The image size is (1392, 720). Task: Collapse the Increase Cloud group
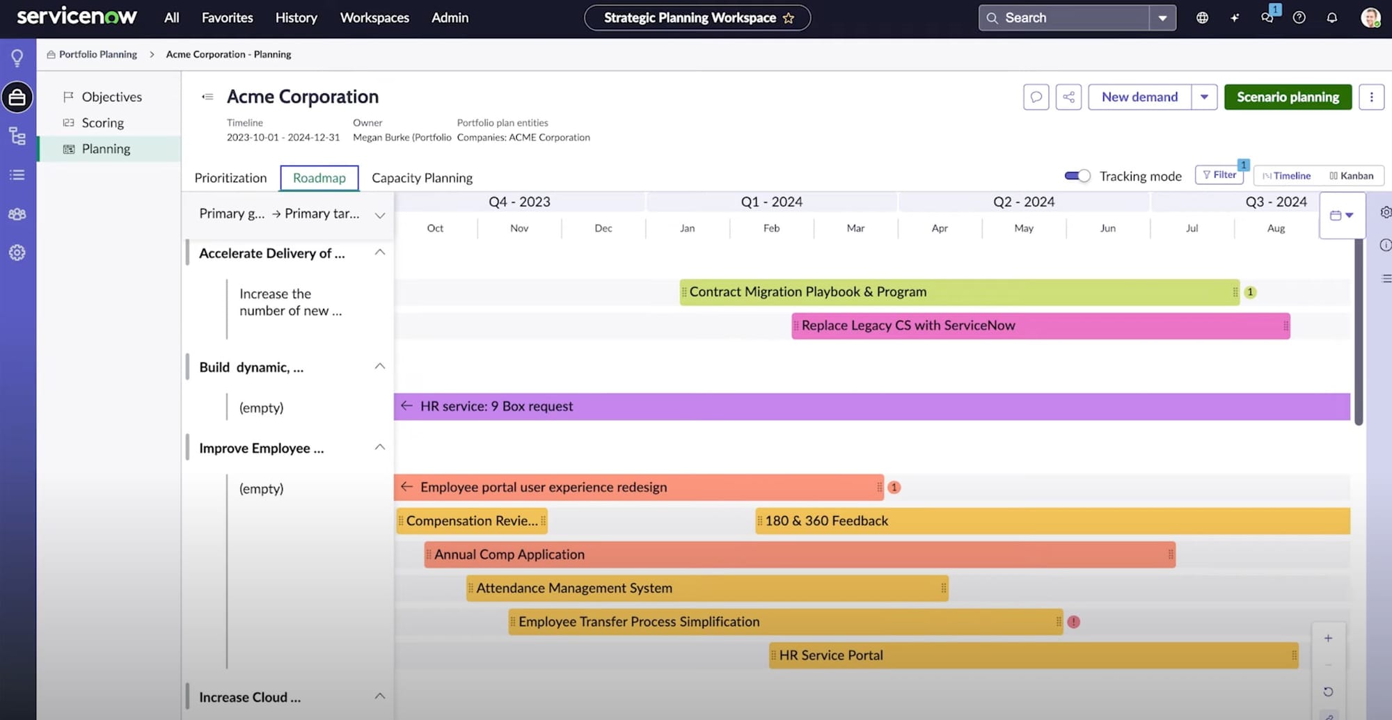point(380,696)
